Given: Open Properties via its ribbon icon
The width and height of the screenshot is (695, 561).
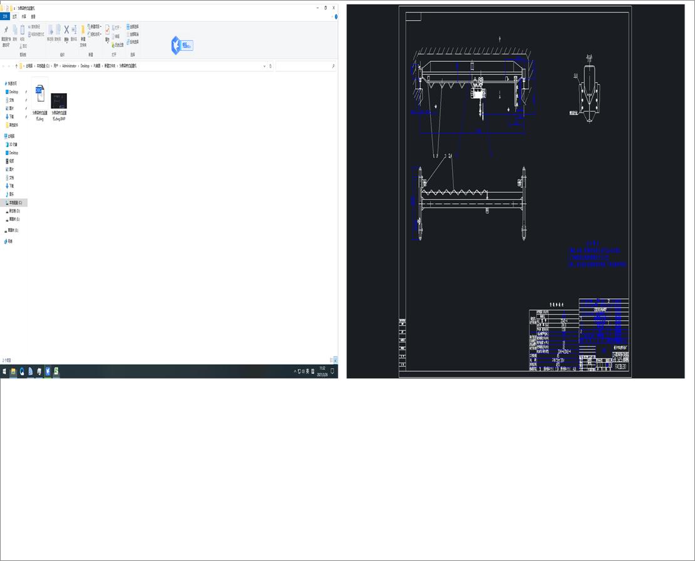Looking at the screenshot, I should 107,30.
